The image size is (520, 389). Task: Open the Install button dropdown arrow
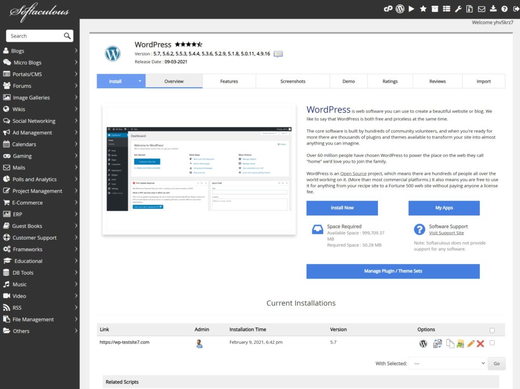139,81
